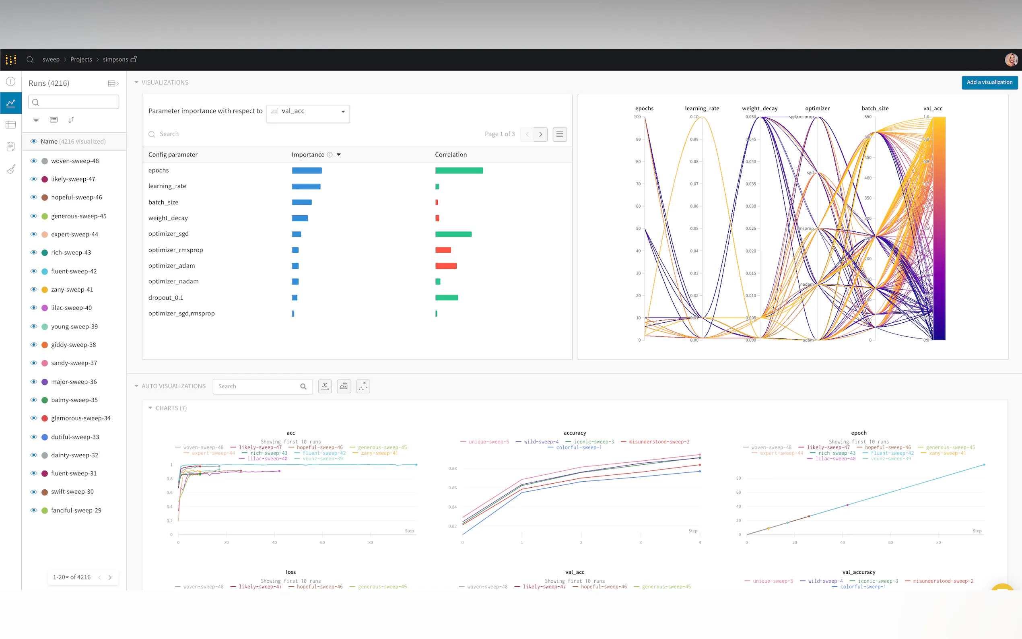Open the val_acc metric dropdown
This screenshot has height=639, width=1022.
click(x=308, y=111)
